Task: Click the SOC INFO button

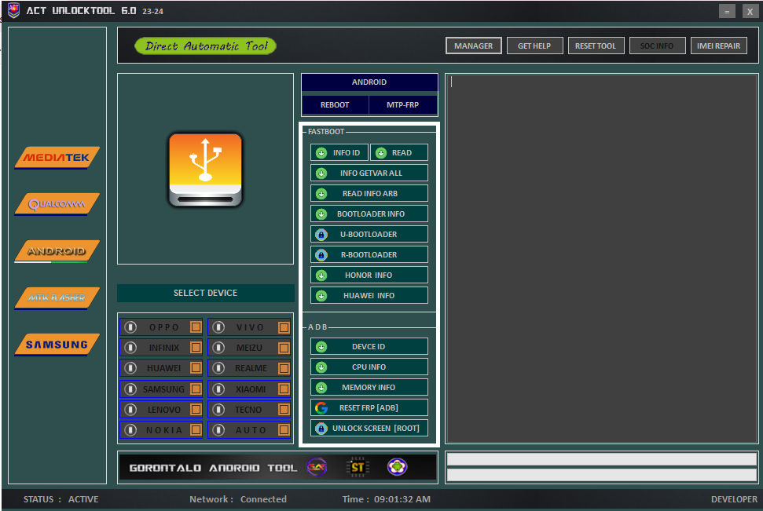Action: (x=657, y=46)
